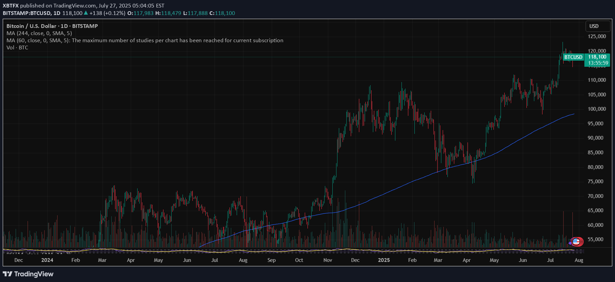This screenshot has width=615, height=282.
Task: Click the 105,000 price axis label
Action: (597, 95)
